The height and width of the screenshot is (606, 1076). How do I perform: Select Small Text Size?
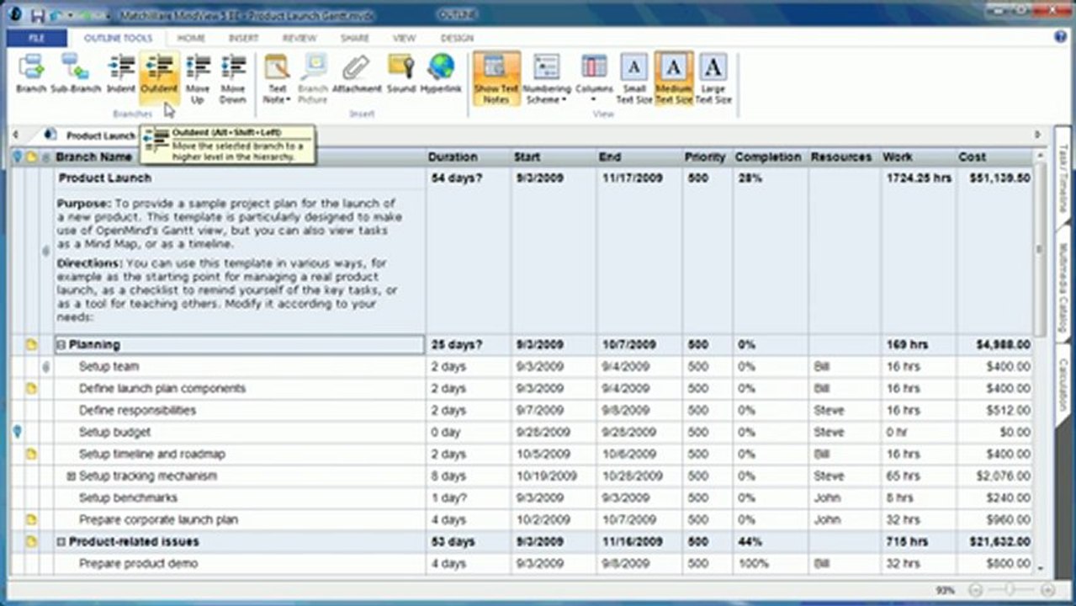click(634, 78)
